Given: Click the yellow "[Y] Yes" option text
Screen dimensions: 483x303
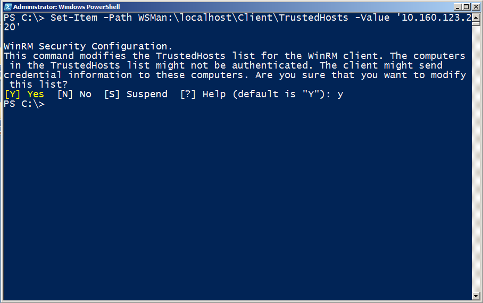Looking at the screenshot, I should [x=24, y=95].
